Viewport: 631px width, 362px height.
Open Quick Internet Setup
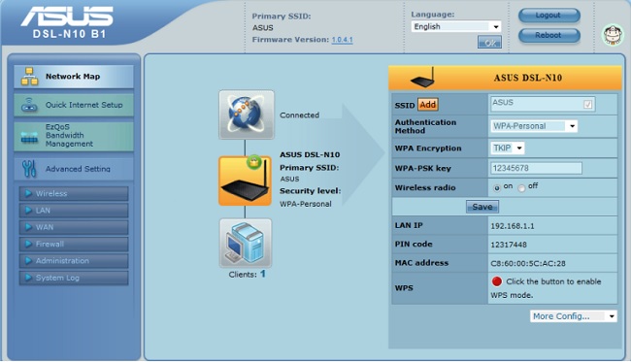coord(74,105)
